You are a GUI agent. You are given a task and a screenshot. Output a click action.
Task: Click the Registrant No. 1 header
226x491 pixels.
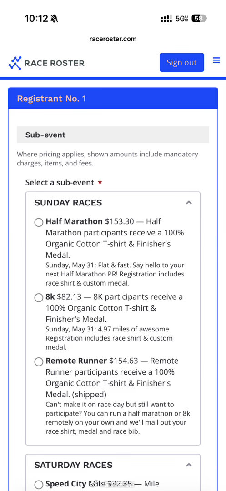pyautogui.click(x=113, y=99)
